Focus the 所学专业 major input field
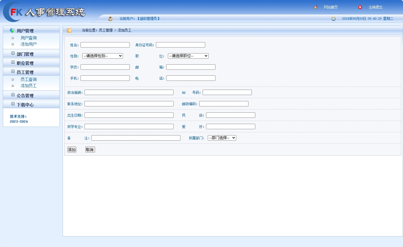This screenshot has width=403, height=247. pyautogui.click(x=129, y=127)
